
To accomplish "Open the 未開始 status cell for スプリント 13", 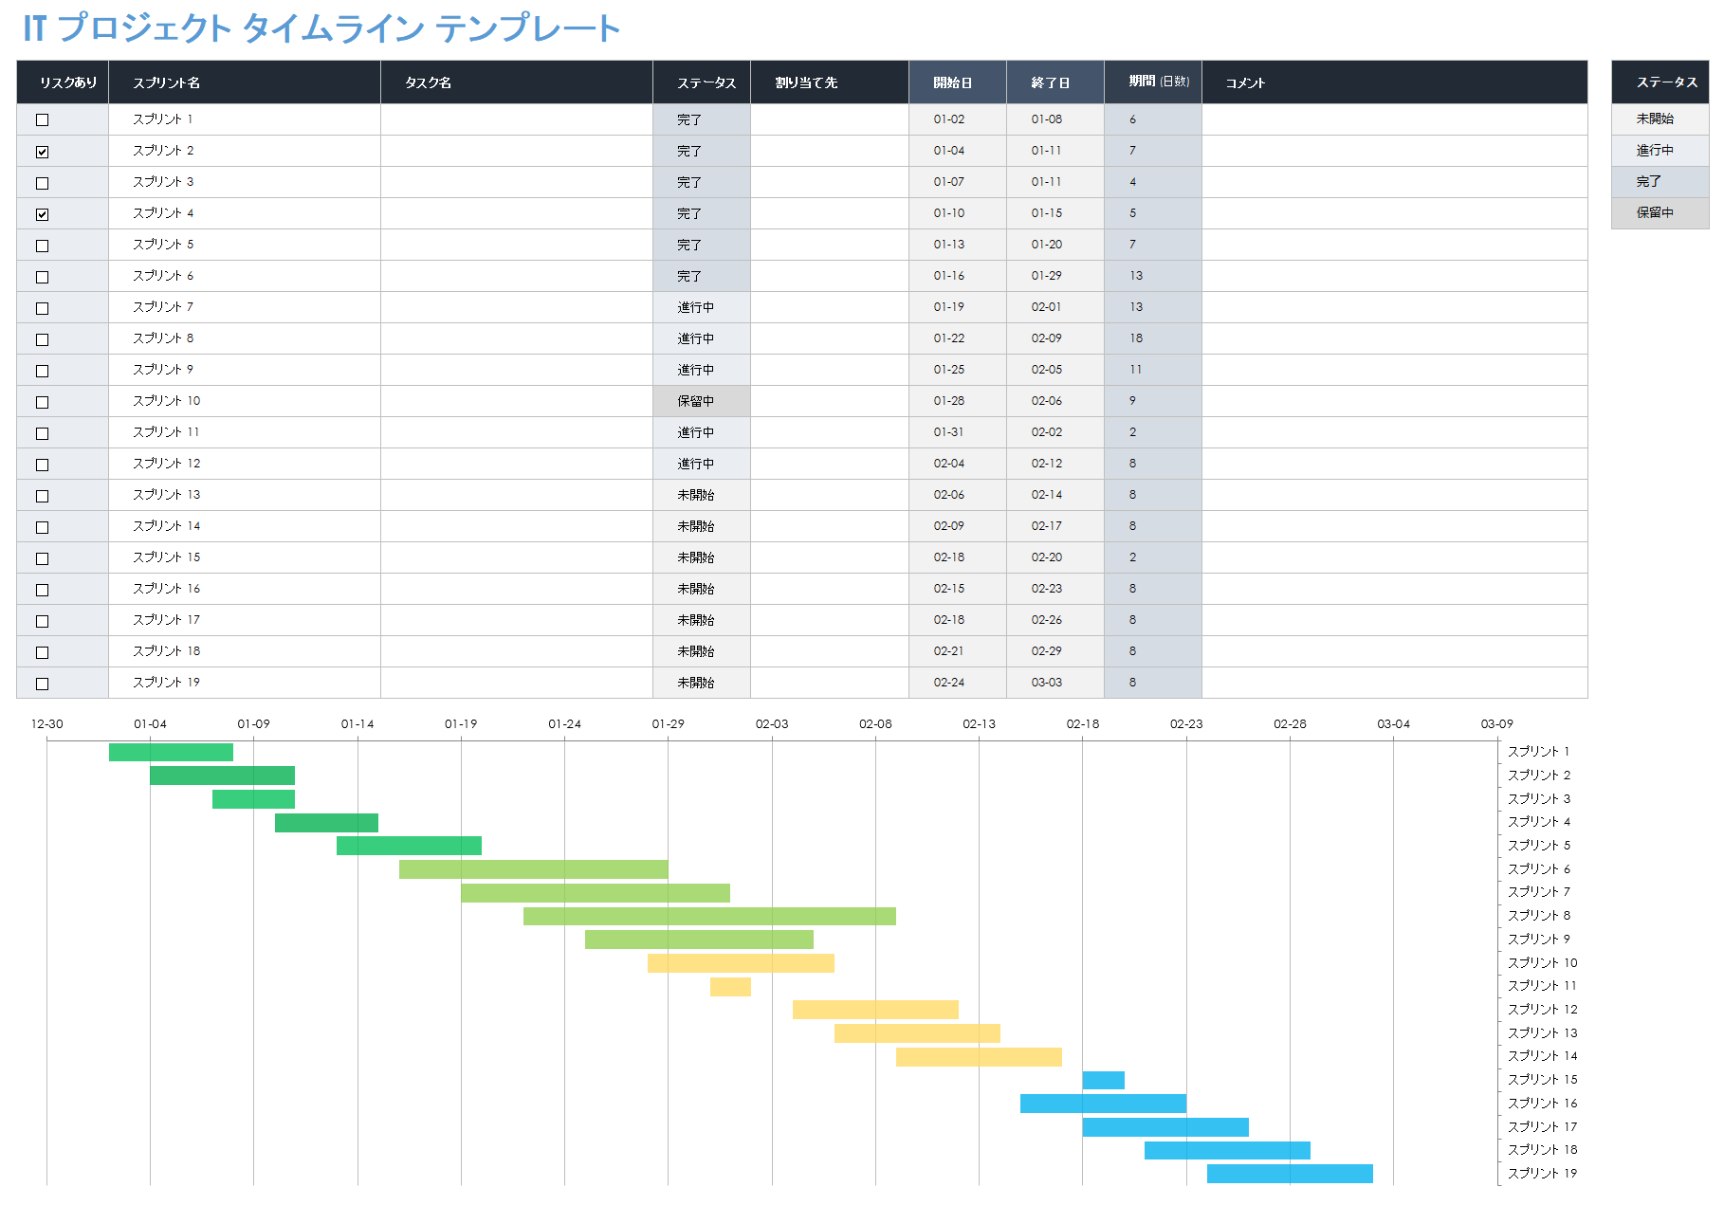I will pyautogui.click(x=702, y=495).
